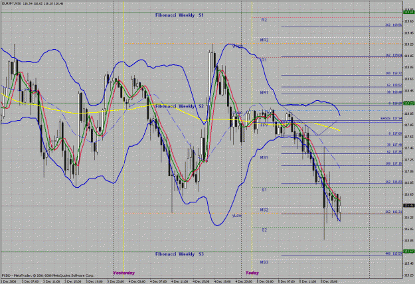This screenshot has width=415, height=284.
Task: Select the MR2 pivot label
Action: (x=264, y=40)
